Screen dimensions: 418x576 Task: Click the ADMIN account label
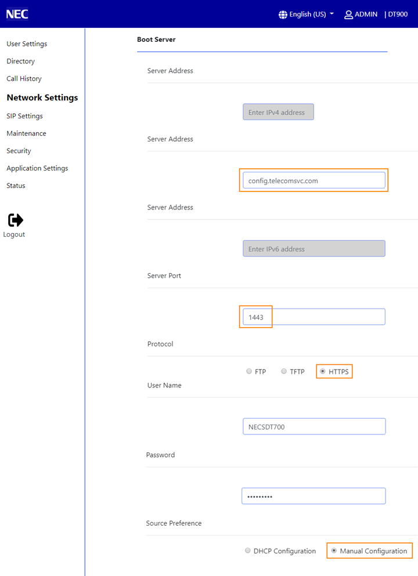coord(366,15)
